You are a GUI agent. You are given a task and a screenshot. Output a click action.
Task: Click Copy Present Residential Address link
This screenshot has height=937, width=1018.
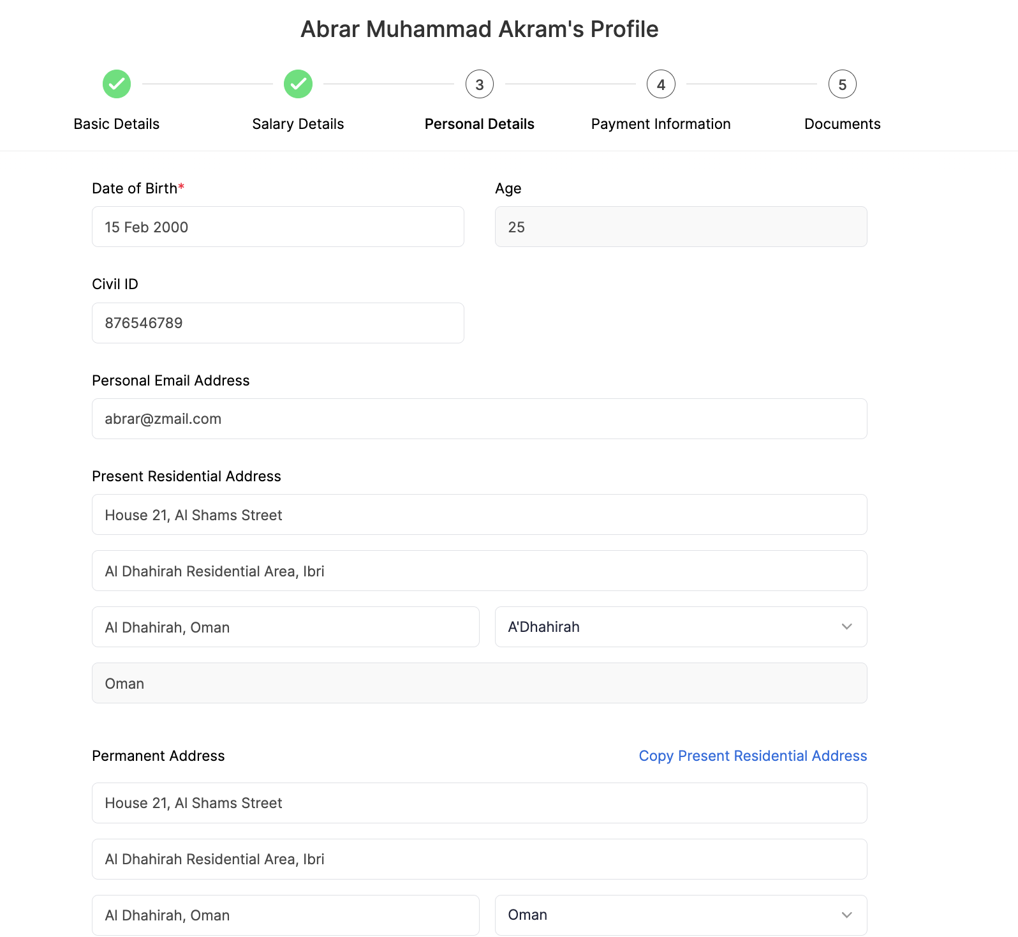point(753,756)
